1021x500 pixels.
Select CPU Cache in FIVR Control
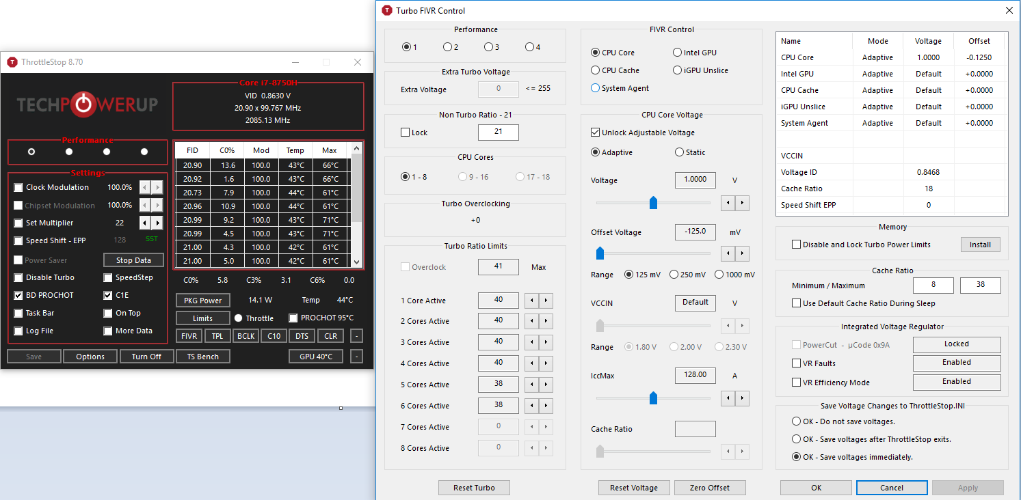(595, 70)
